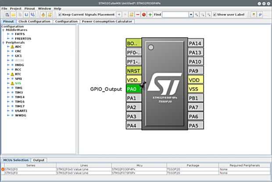Open the Project menu

[x=16, y=8]
